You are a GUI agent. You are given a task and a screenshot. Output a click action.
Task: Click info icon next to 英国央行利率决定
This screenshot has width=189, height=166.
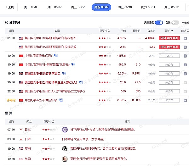(64, 73)
